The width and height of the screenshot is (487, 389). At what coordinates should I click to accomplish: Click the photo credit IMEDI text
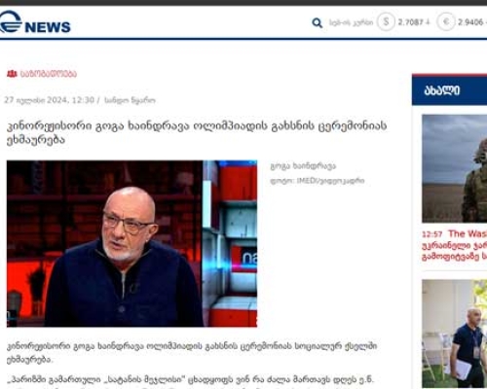pos(318,181)
